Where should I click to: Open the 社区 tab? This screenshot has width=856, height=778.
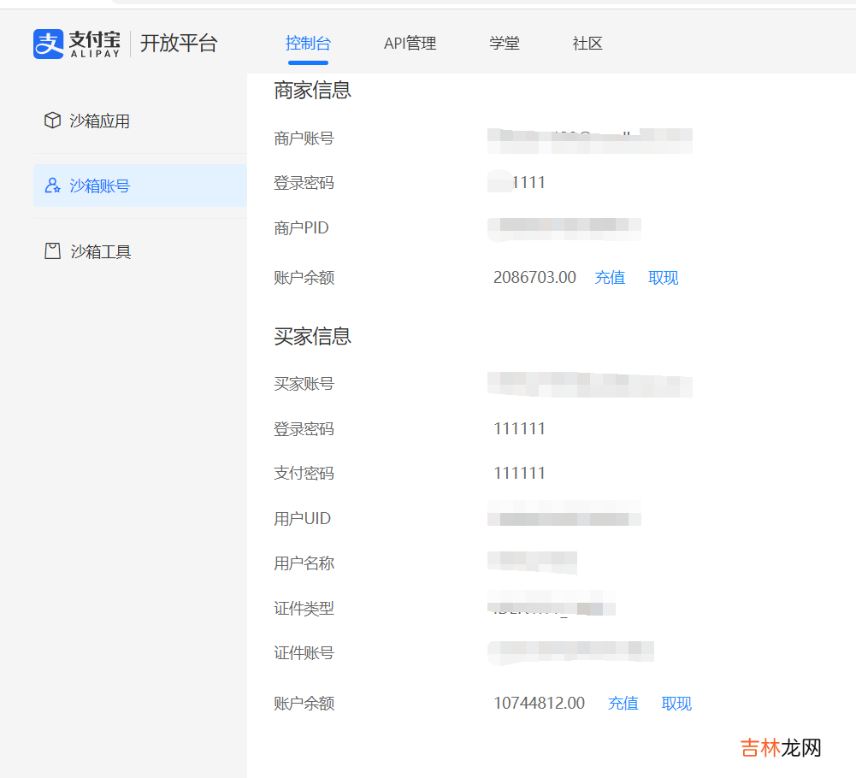click(x=587, y=44)
